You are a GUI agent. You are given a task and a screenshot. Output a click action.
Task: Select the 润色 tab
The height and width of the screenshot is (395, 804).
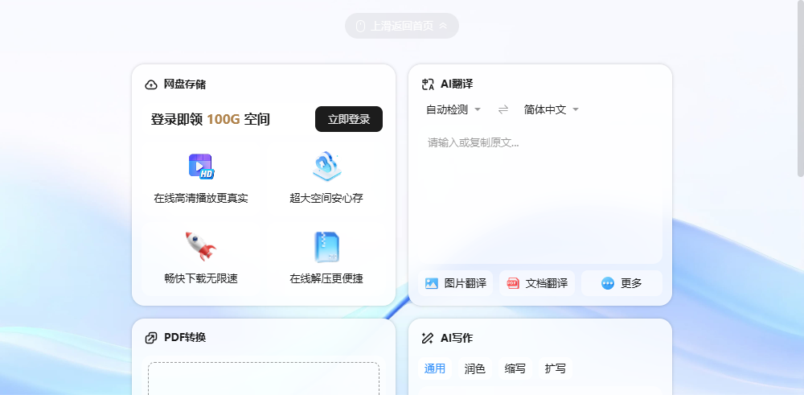point(475,368)
